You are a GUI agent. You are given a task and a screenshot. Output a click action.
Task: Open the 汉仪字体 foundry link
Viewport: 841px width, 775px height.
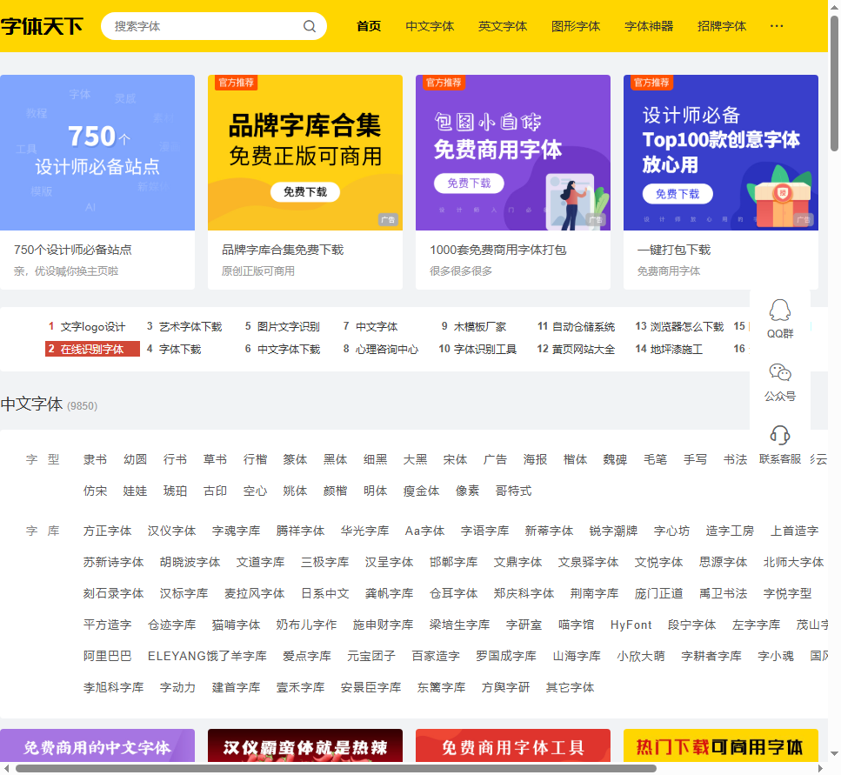click(x=171, y=531)
